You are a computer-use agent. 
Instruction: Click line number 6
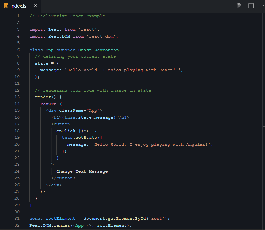18,50
